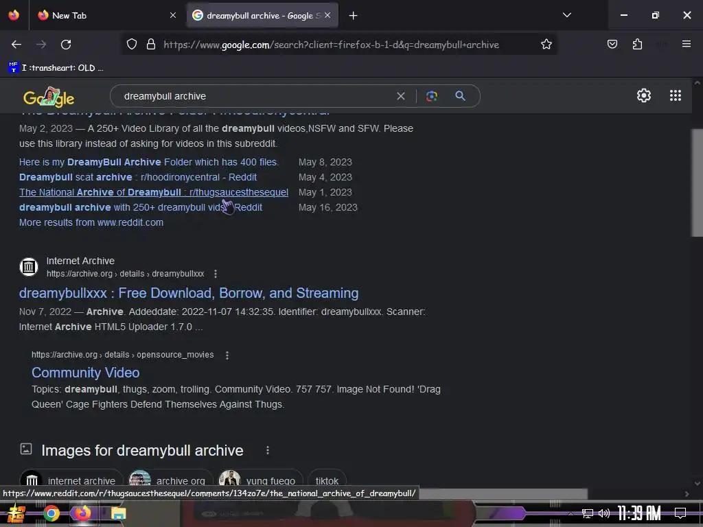703x527 pixels.
Task: Click the Firefox taskbar icon
Action: point(82,513)
